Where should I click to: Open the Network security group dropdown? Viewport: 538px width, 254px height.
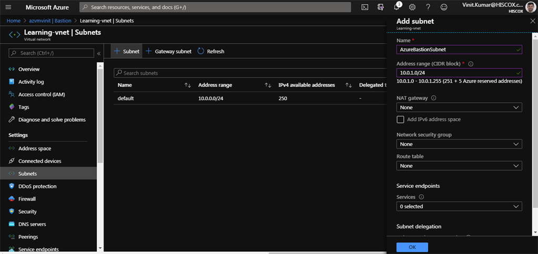(459, 144)
